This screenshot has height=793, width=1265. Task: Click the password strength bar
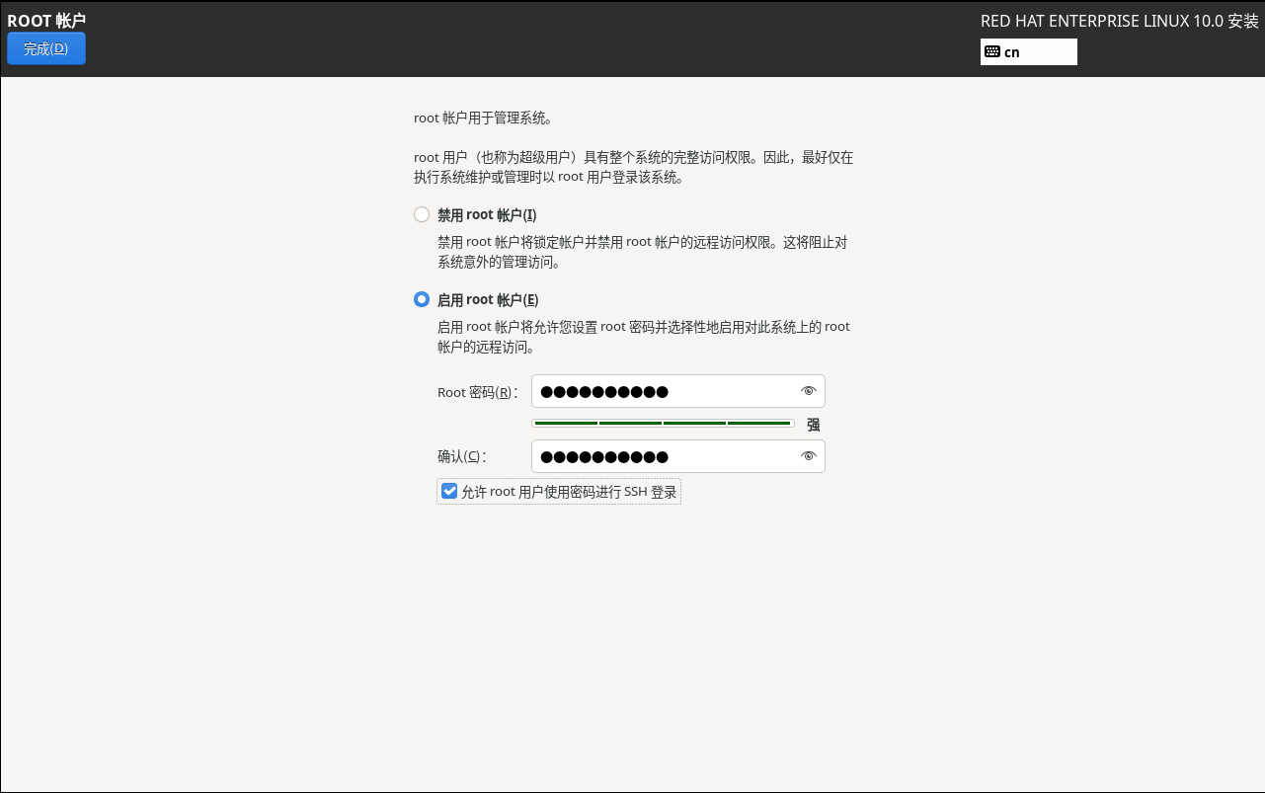pos(663,423)
